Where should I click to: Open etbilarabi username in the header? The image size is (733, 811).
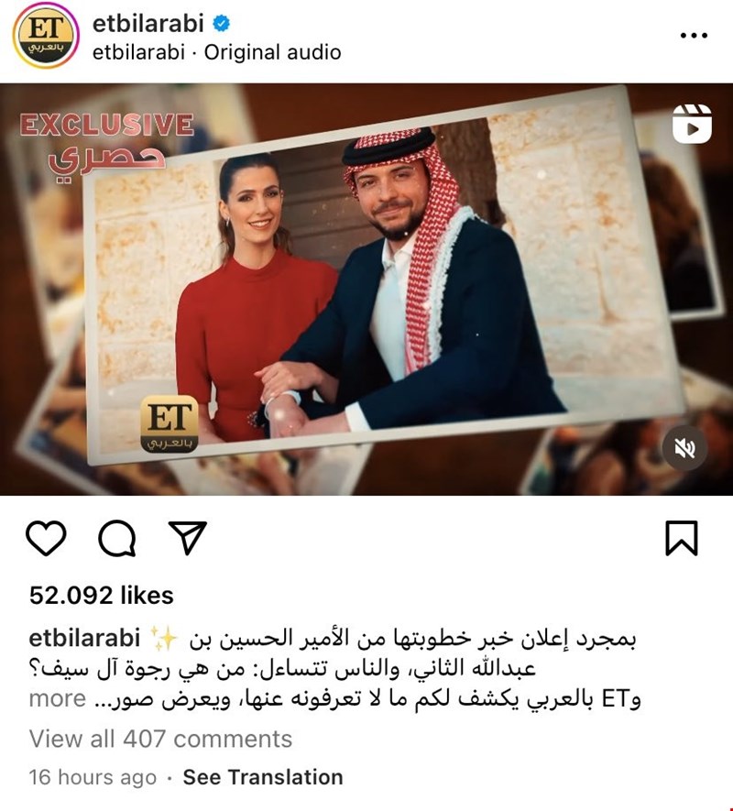[148, 23]
